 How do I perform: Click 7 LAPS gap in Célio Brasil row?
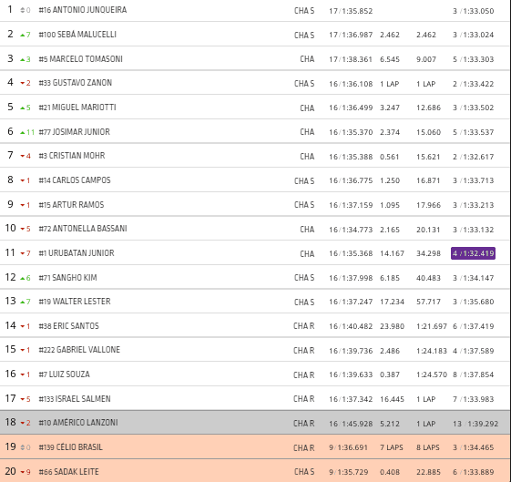coord(392,447)
